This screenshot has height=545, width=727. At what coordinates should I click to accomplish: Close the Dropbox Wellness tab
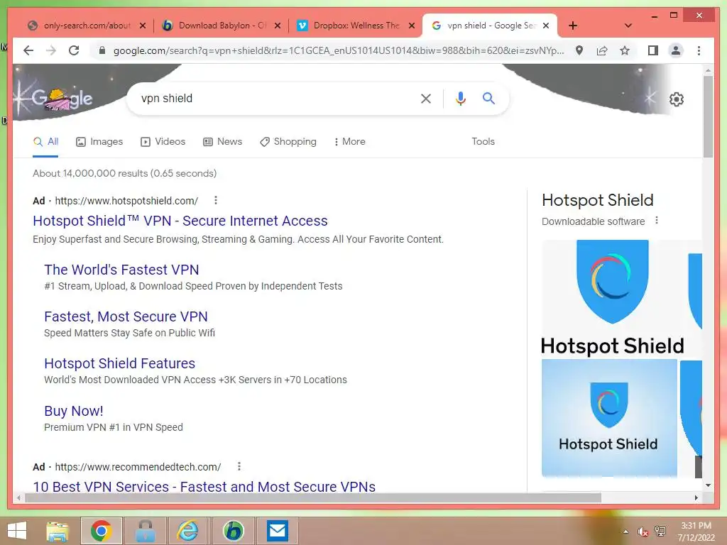411,26
